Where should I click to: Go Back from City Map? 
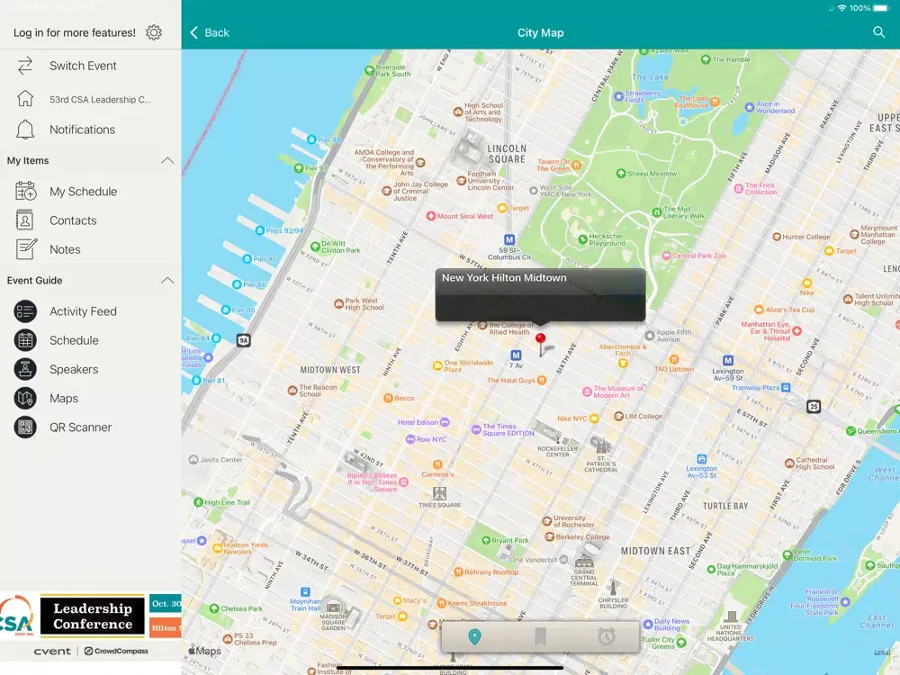coord(210,32)
